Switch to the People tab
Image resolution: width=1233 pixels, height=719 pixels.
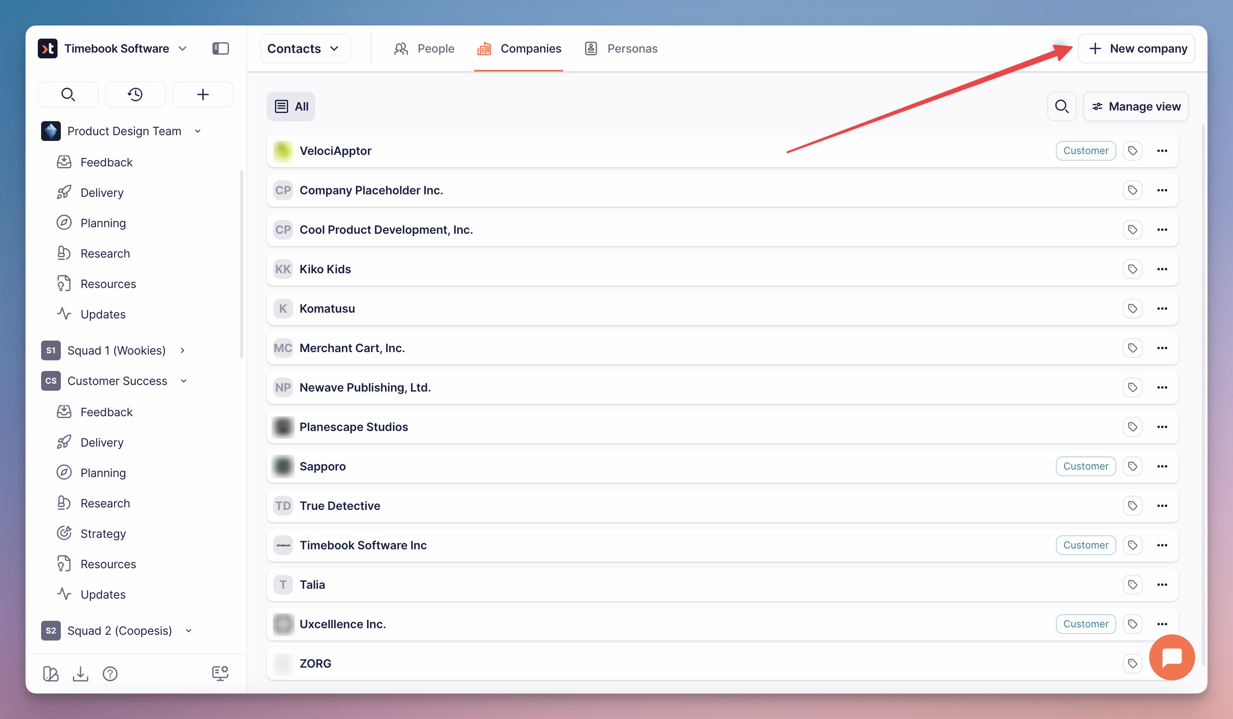pos(424,48)
